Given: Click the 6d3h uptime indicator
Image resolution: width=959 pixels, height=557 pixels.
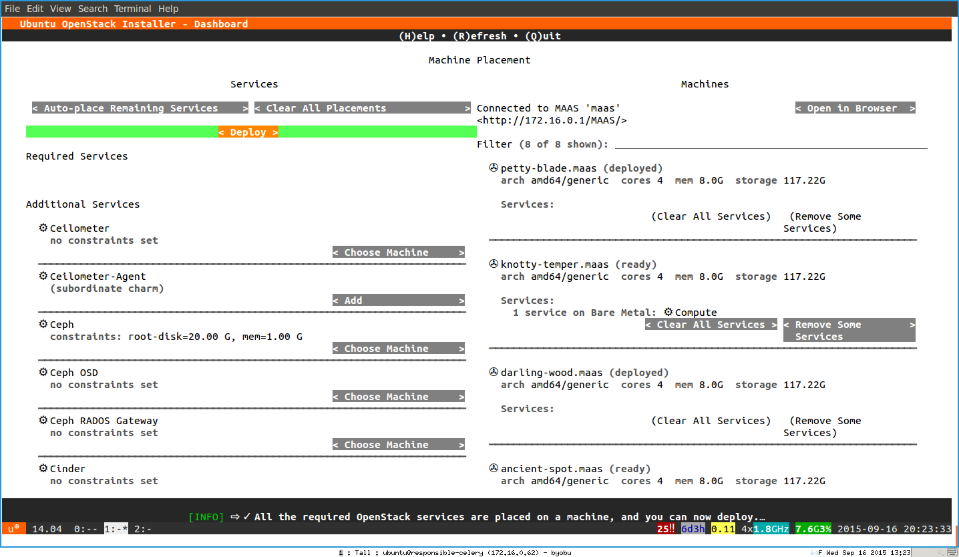Looking at the screenshot, I should (x=693, y=529).
